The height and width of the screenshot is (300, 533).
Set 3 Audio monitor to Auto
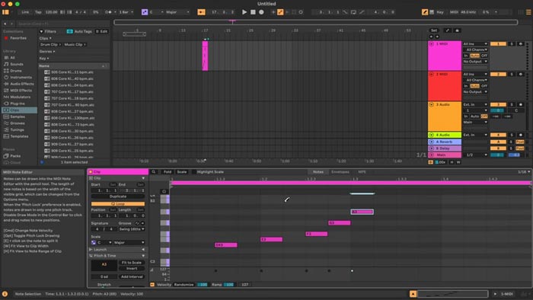(x=475, y=116)
